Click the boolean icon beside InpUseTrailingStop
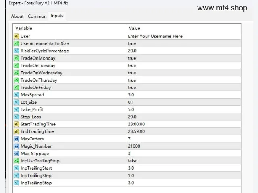The image size is (258, 193). coord(16,161)
